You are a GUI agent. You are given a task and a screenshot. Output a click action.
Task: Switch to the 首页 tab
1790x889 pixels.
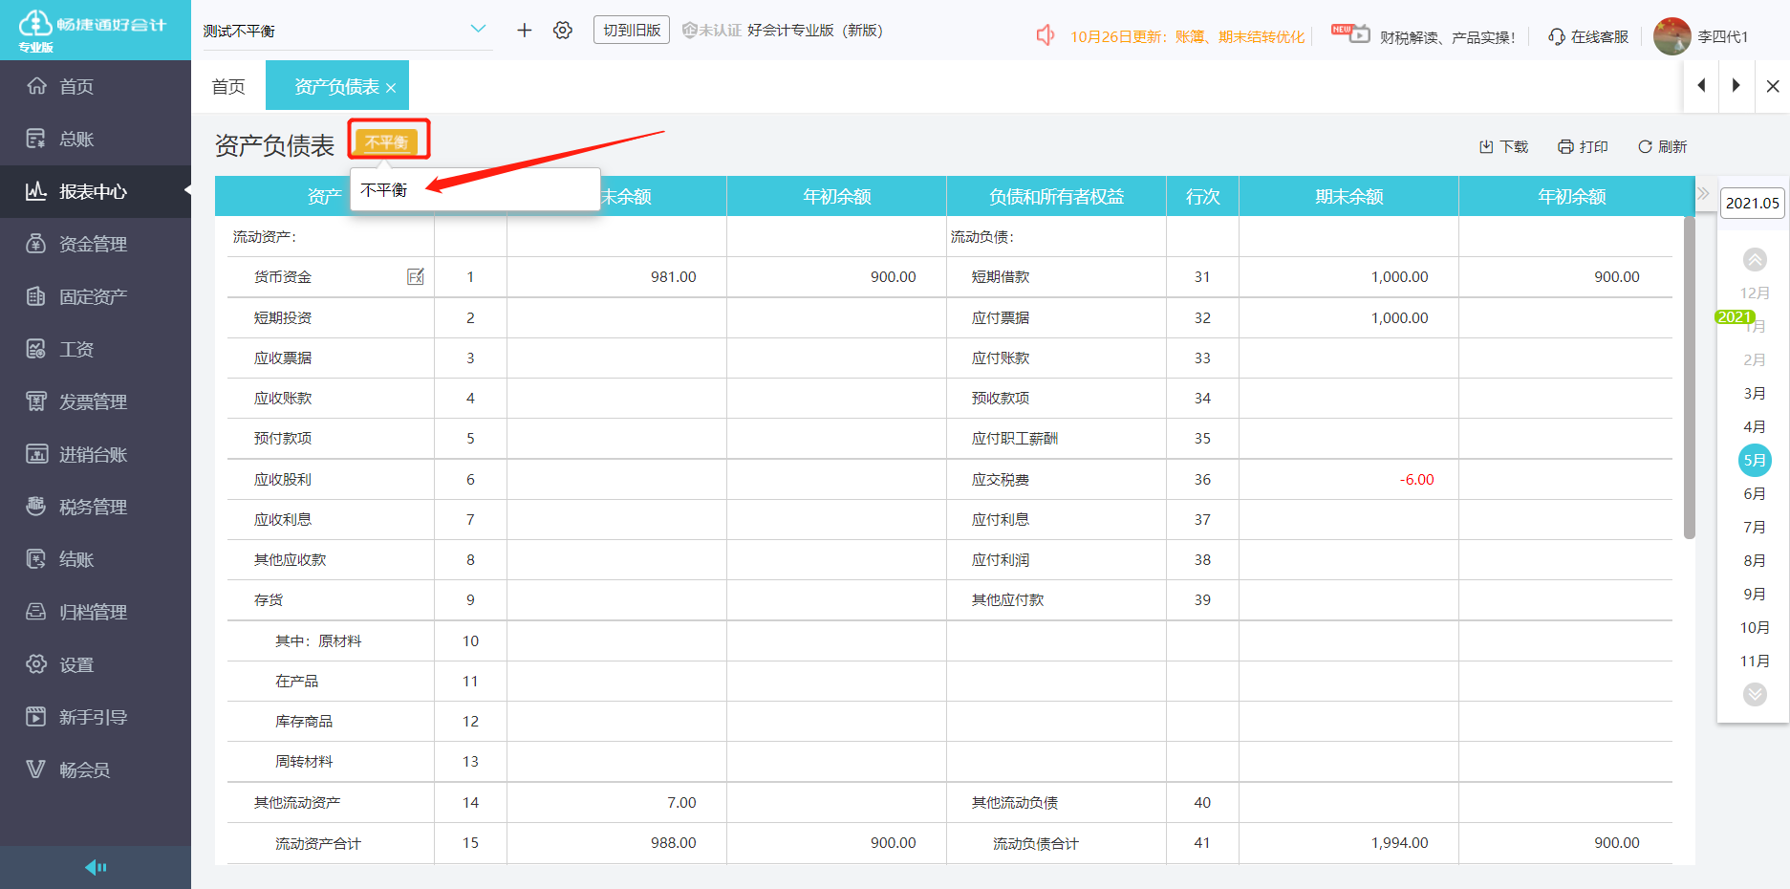(x=228, y=87)
